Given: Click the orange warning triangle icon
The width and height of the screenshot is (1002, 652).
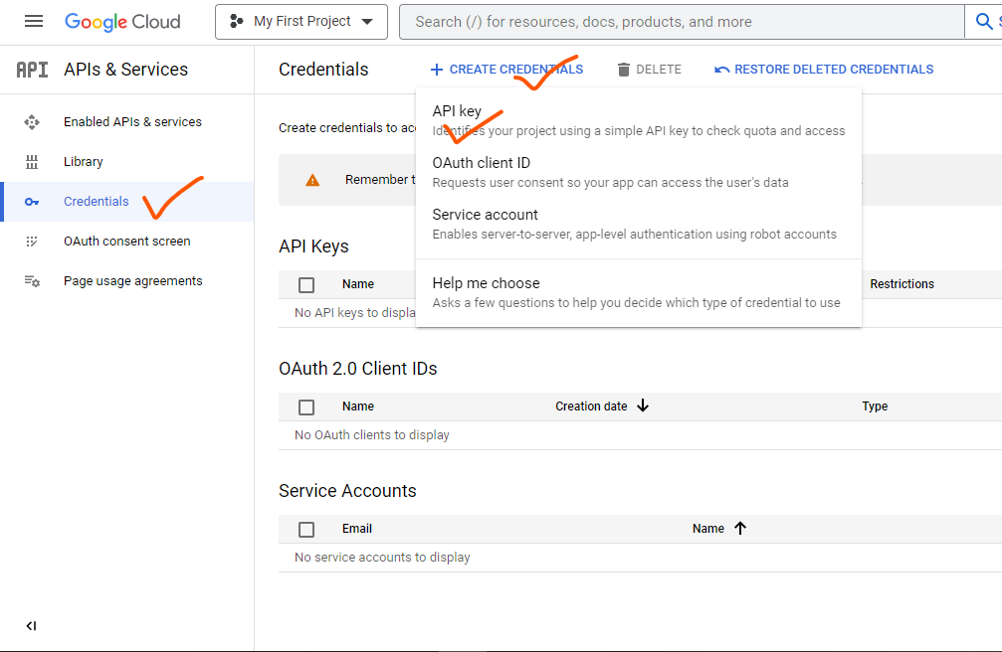Looking at the screenshot, I should coord(312,180).
